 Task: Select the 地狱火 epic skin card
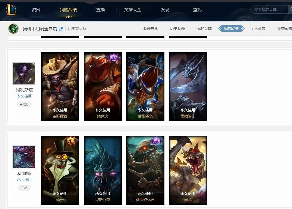click(x=103, y=87)
